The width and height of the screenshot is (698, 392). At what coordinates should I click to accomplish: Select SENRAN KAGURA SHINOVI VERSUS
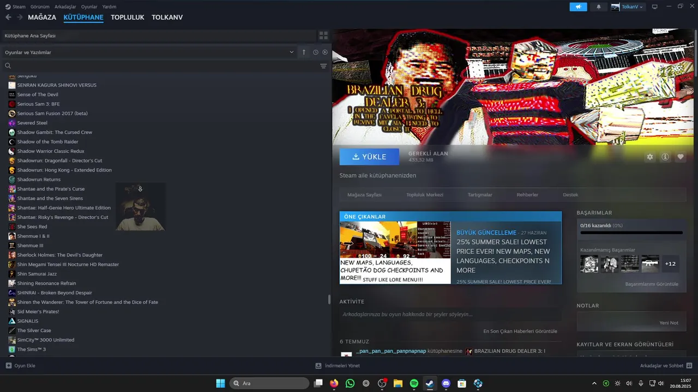[x=57, y=85]
